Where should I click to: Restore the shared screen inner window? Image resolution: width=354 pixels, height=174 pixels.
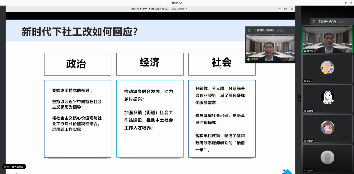(x=285, y=9)
